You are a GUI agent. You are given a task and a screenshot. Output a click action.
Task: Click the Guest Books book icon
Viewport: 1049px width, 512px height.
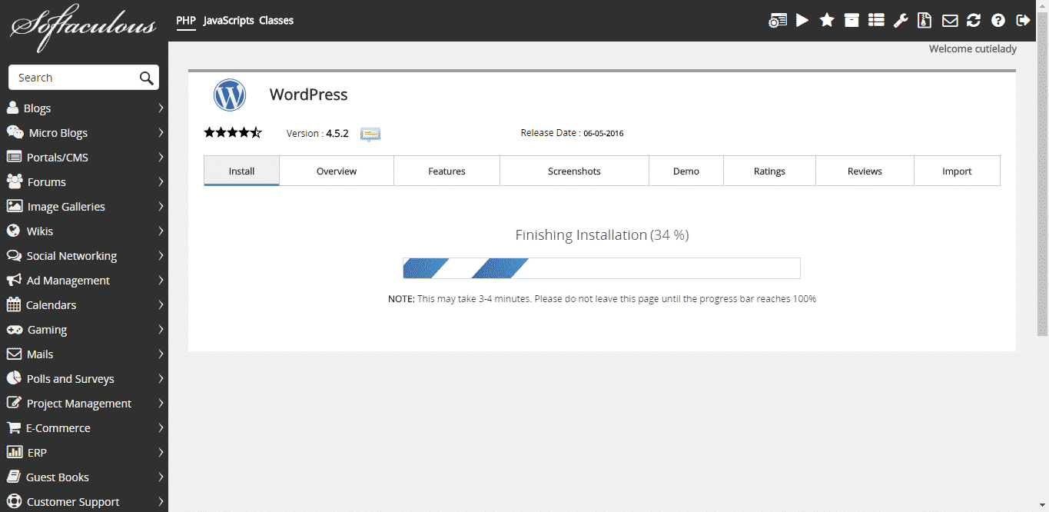(13, 477)
